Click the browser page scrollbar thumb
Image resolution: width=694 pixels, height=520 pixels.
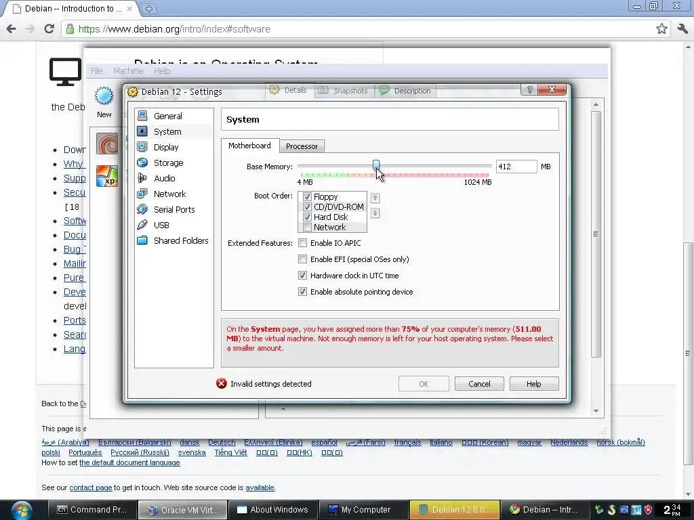coord(688,353)
